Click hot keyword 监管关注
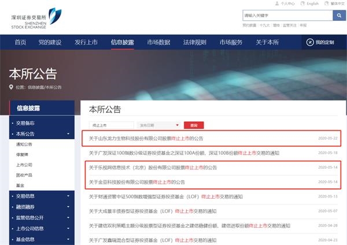 pos(290,25)
